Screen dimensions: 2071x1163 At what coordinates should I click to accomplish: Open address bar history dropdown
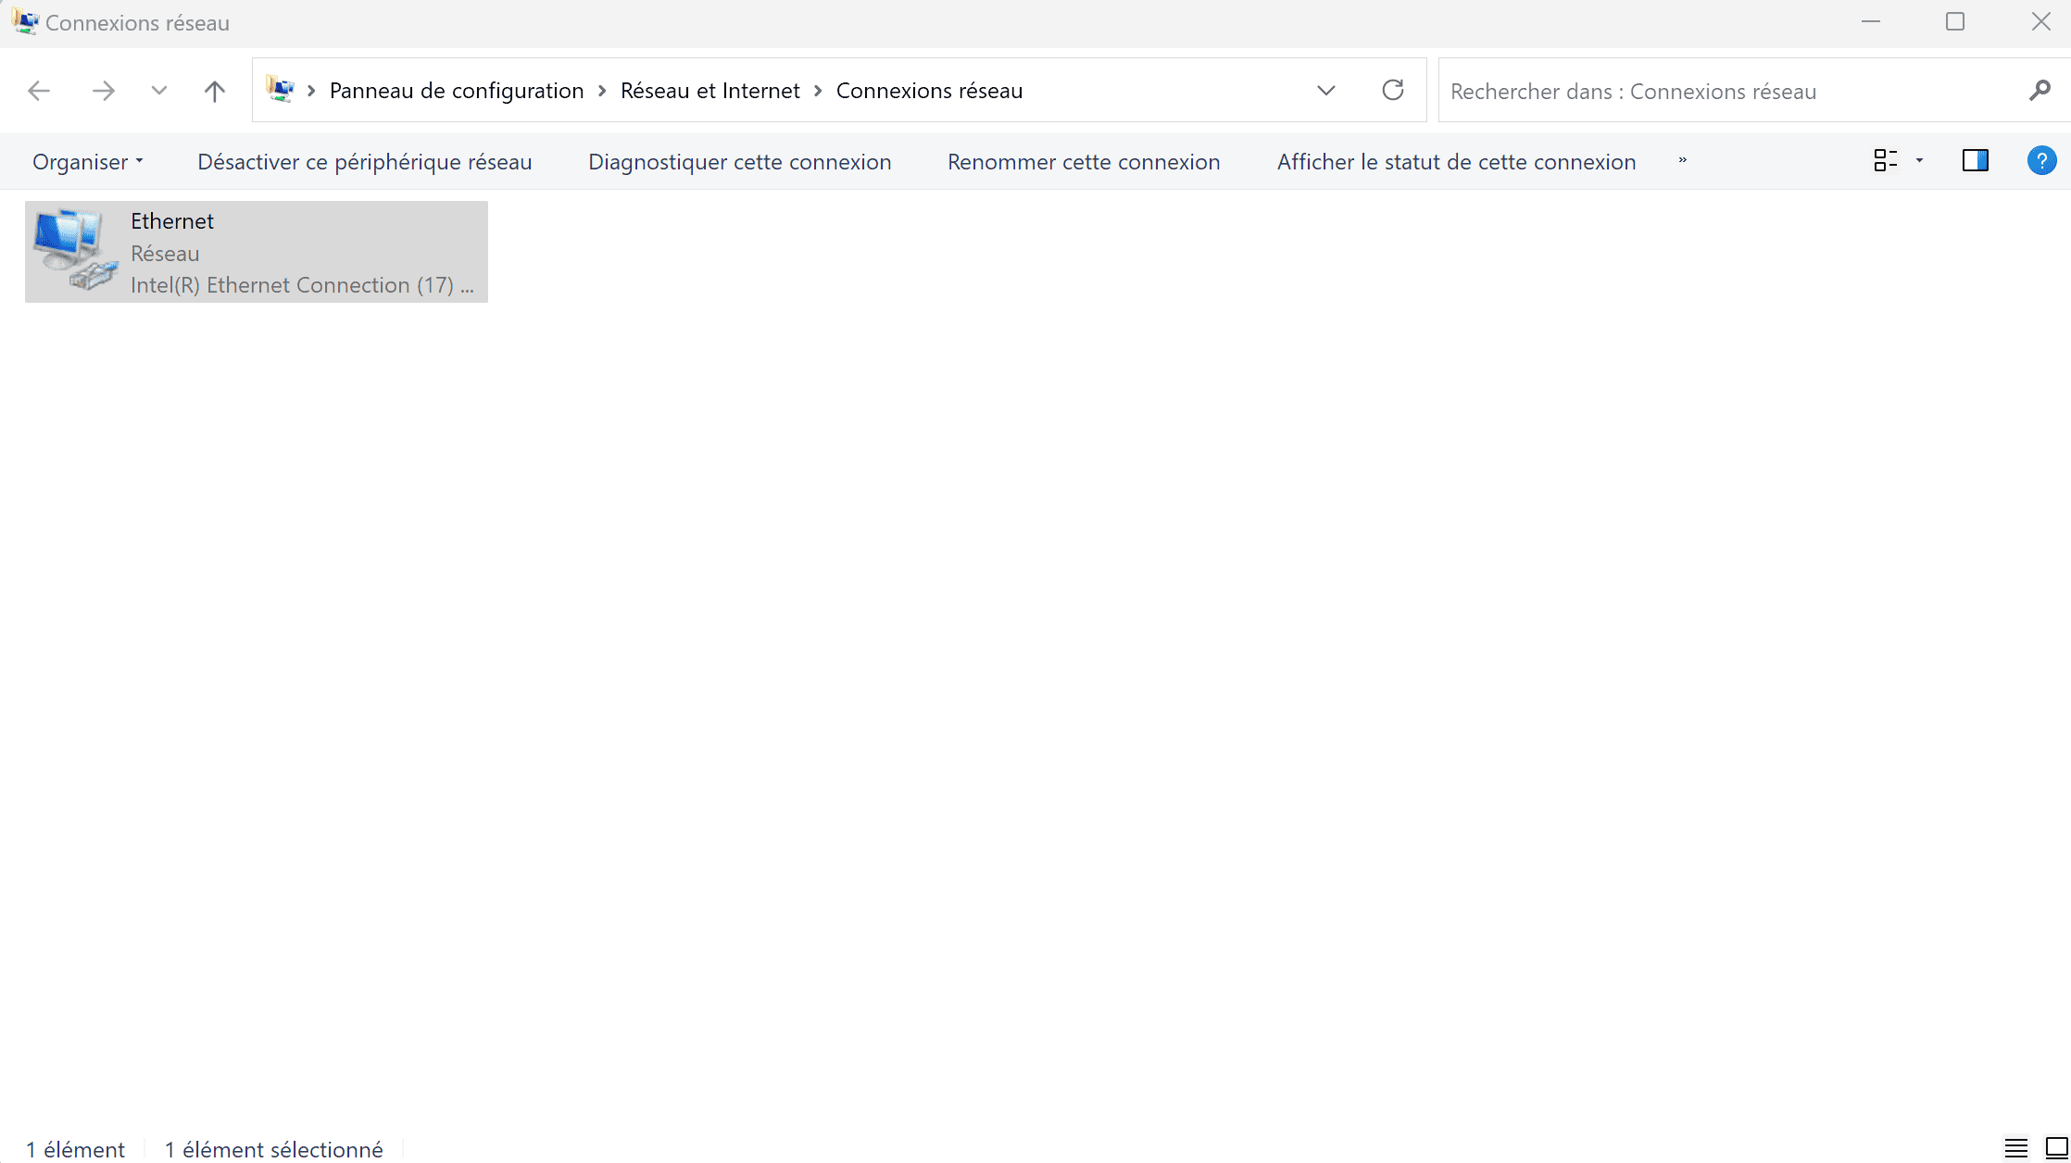[x=1326, y=91]
